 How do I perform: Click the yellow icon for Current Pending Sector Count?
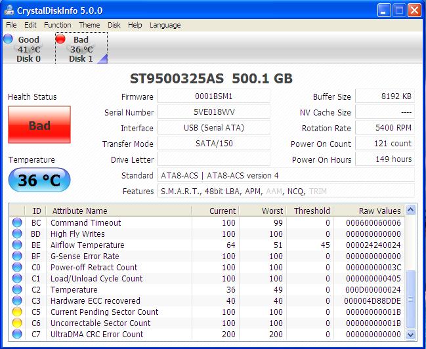[17, 312]
